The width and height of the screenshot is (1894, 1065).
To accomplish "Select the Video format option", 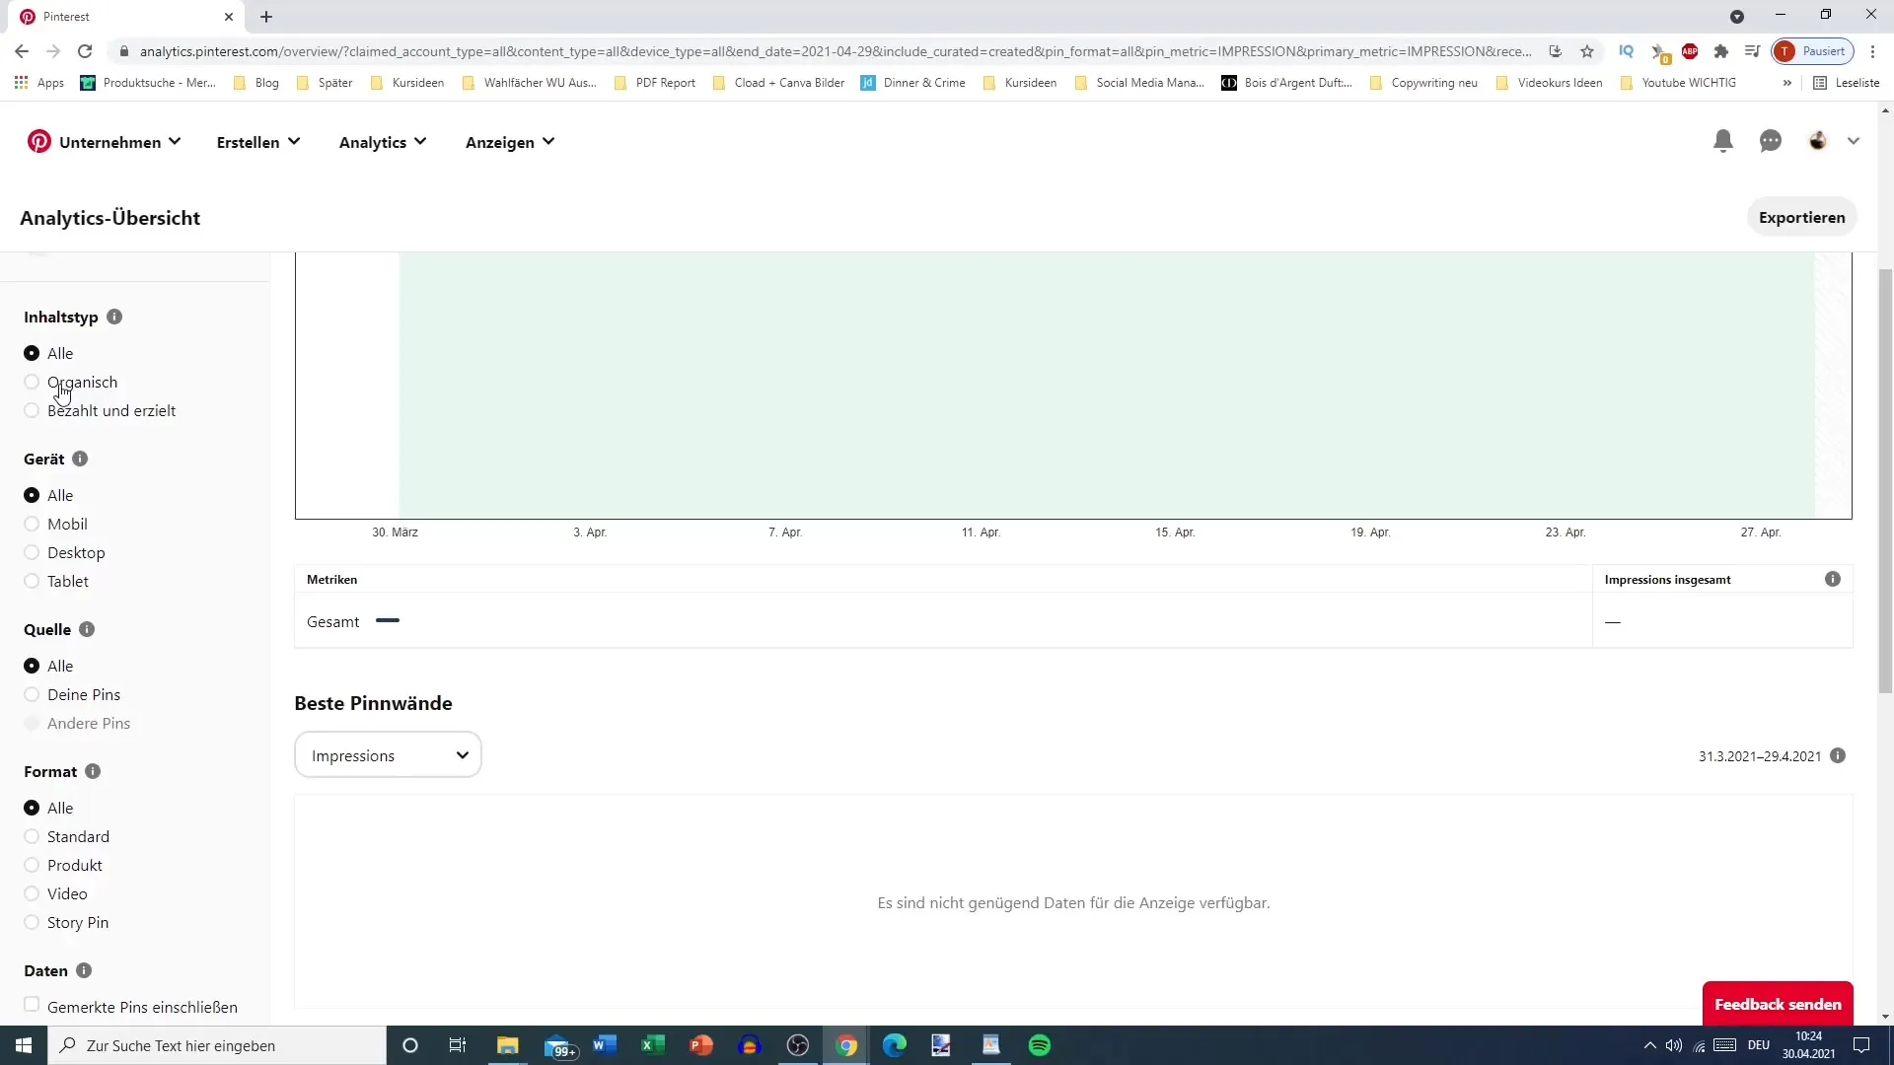I will [x=32, y=893].
